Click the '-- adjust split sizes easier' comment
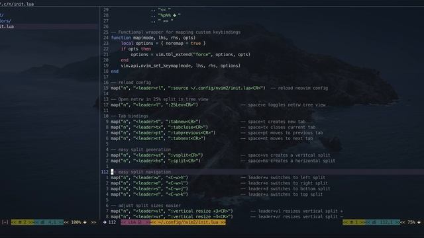This screenshot has width=424, height=238. (146, 206)
